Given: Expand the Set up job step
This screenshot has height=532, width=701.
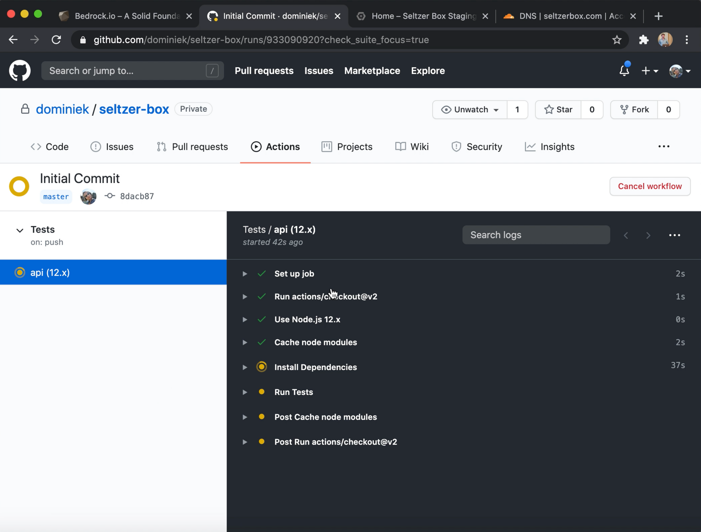Looking at the screenshot, I should click(245, 274).
